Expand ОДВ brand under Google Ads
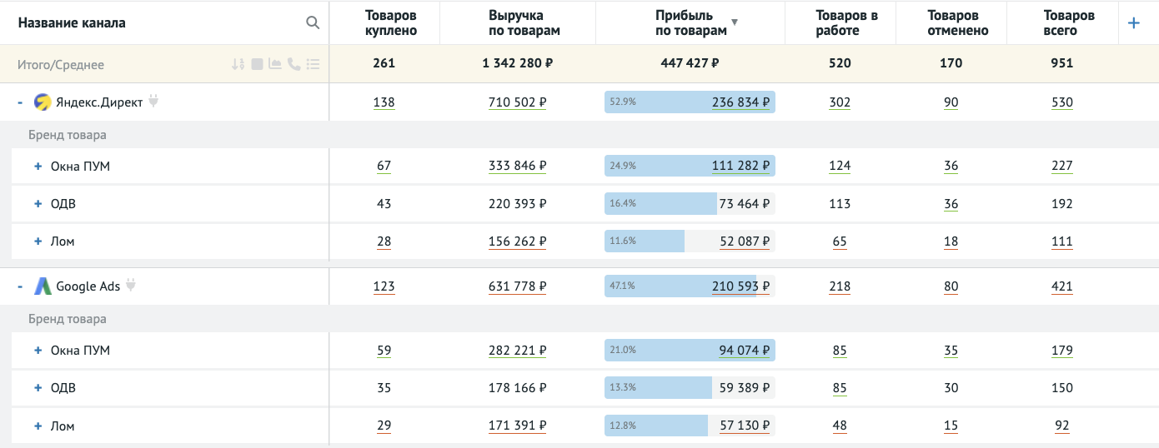Image resolution: width=1159 pixels, height=448 pixels. tap(38, 388)
